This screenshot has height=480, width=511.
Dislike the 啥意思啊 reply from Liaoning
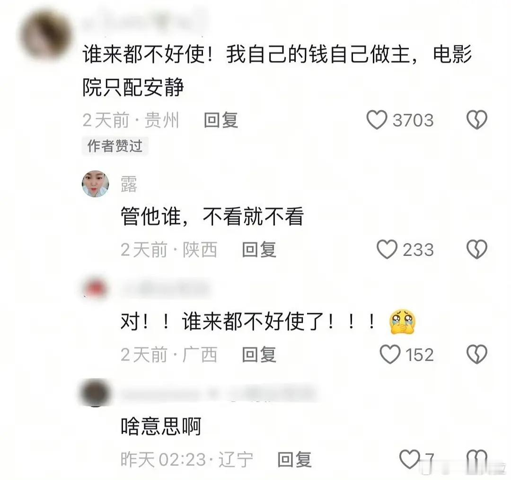pyautogui.click(x=477, y=459)
